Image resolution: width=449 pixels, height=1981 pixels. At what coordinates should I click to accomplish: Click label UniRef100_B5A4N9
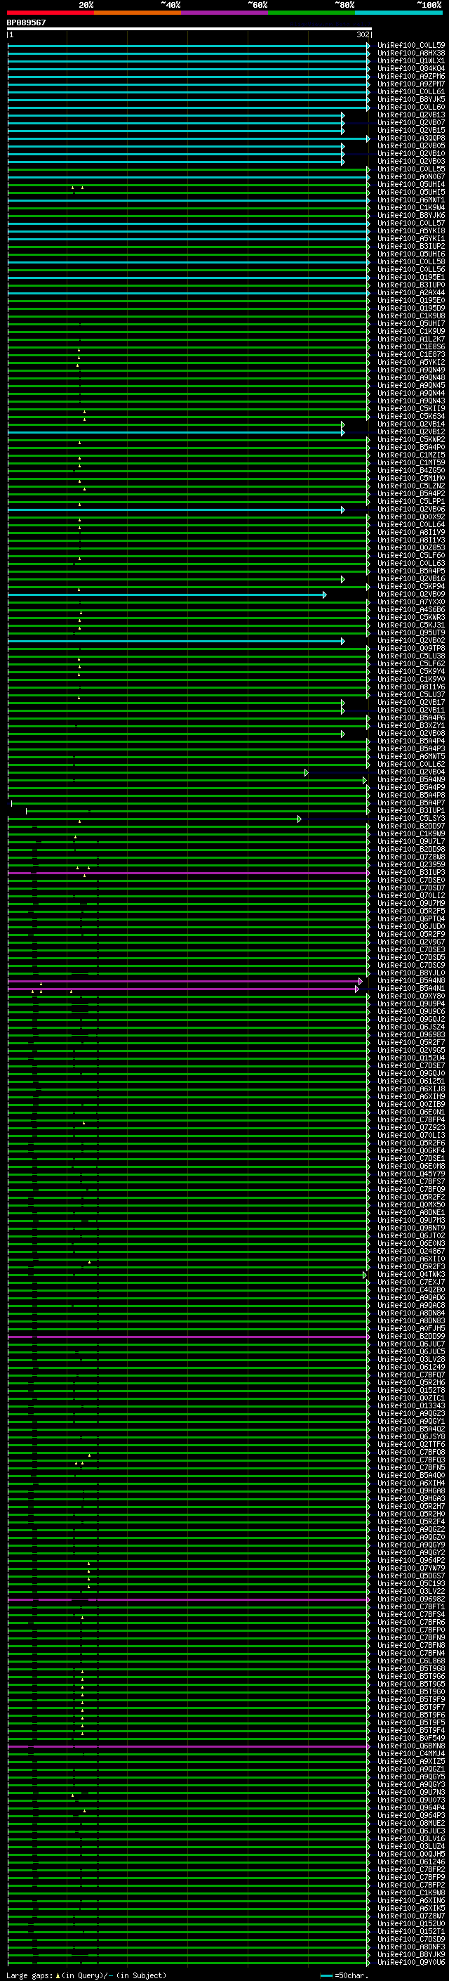[410, 780]
